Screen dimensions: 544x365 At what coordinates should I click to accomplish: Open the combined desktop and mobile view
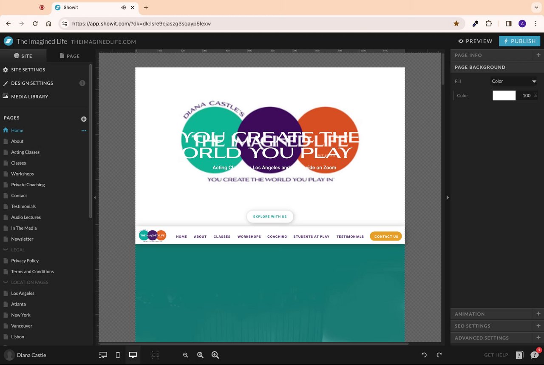[103, 355]
